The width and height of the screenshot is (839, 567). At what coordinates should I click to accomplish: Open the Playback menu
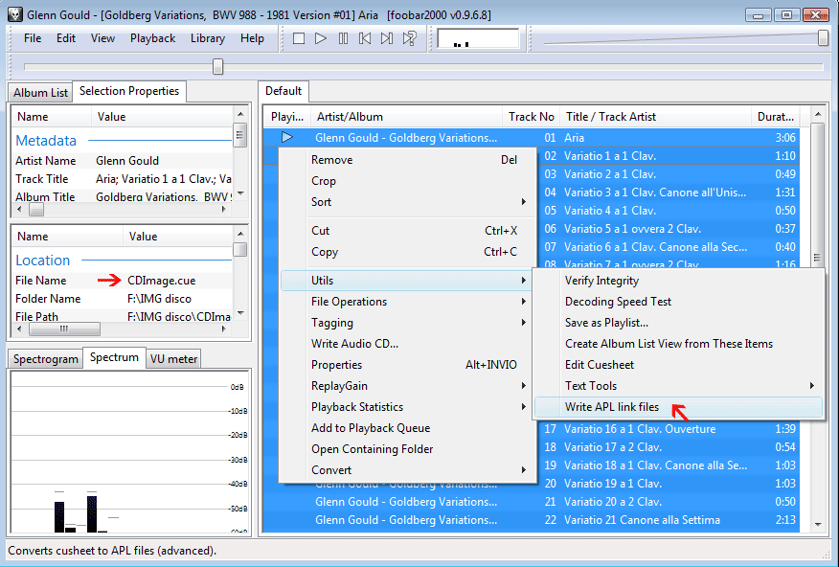[x=152, y=38]
